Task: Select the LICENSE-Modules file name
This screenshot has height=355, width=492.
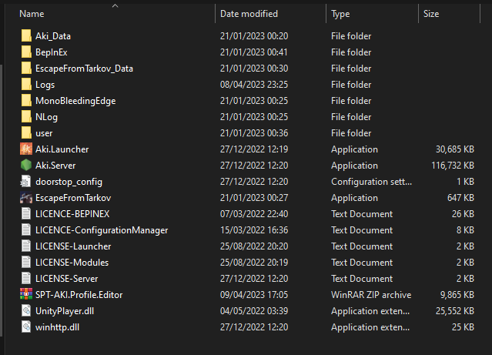Action: pos(72,263)
